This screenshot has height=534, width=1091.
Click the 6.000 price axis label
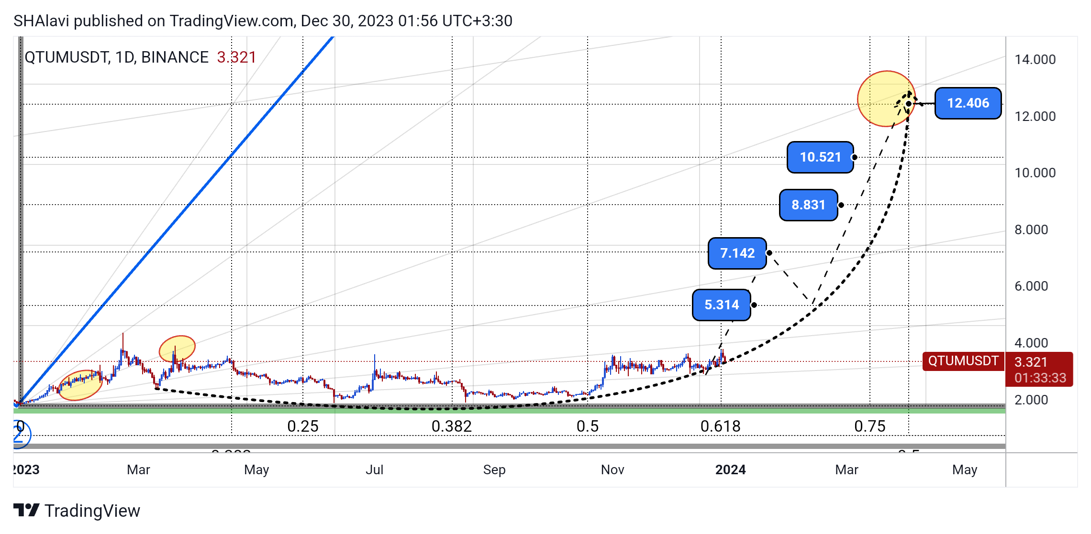tap(1031, 286)
